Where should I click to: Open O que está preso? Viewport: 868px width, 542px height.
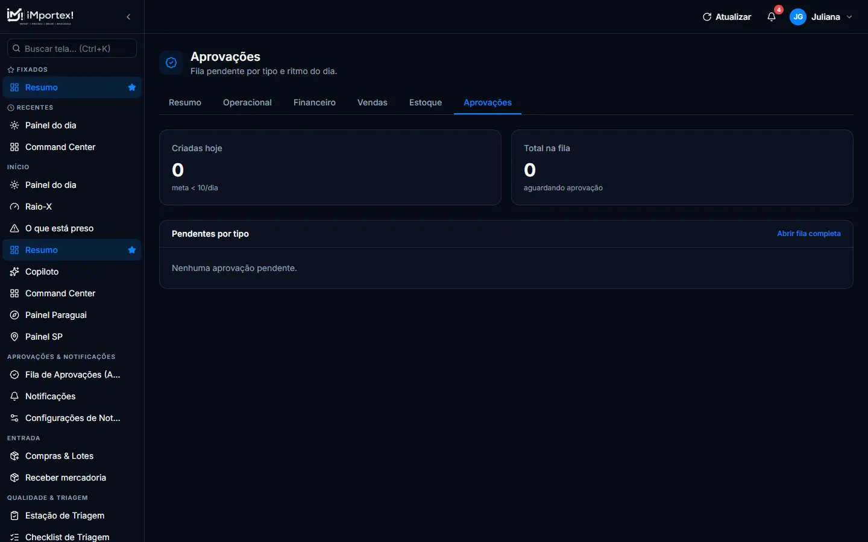(72, 228)
